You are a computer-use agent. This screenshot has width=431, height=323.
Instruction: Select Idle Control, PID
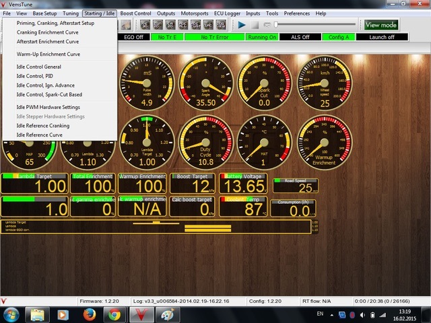point(60,76)
